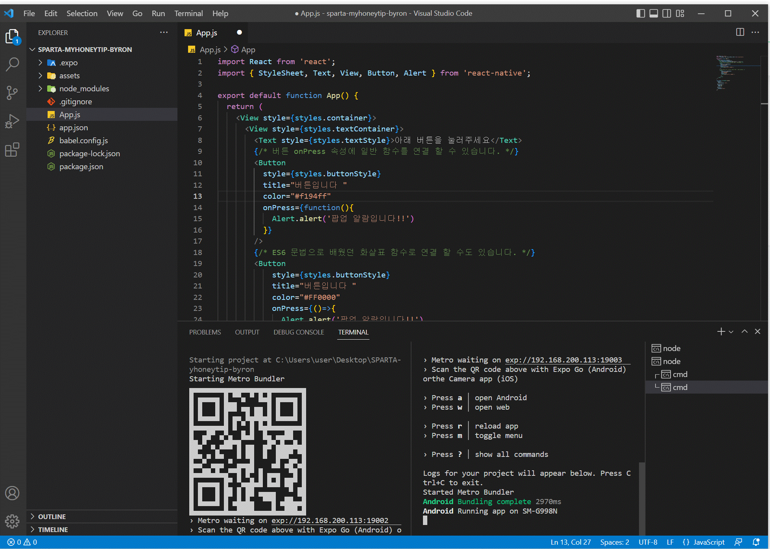Close the terminal panel

757,332
